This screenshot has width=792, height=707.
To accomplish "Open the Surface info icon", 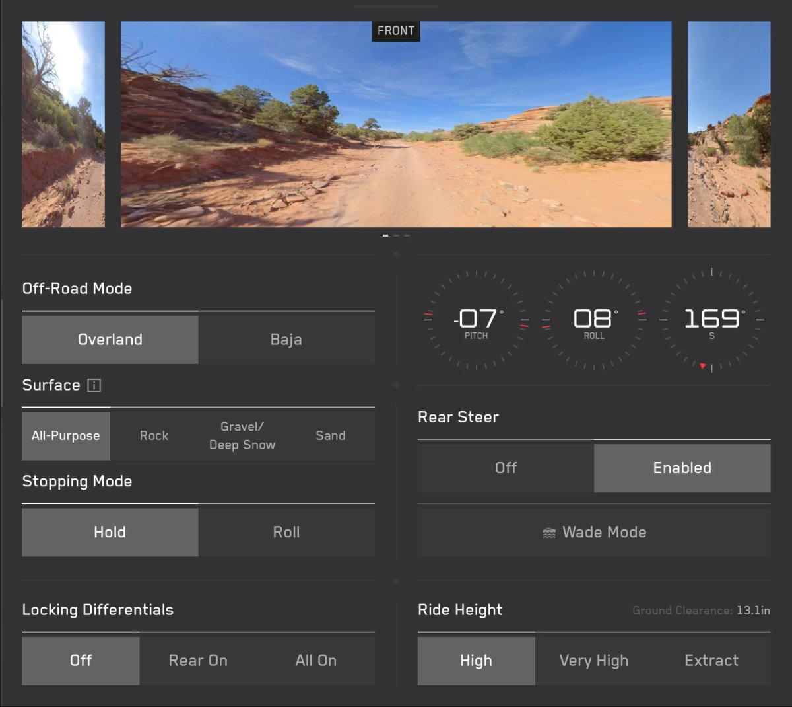I will pyautogui.click(x=94, y=385).
